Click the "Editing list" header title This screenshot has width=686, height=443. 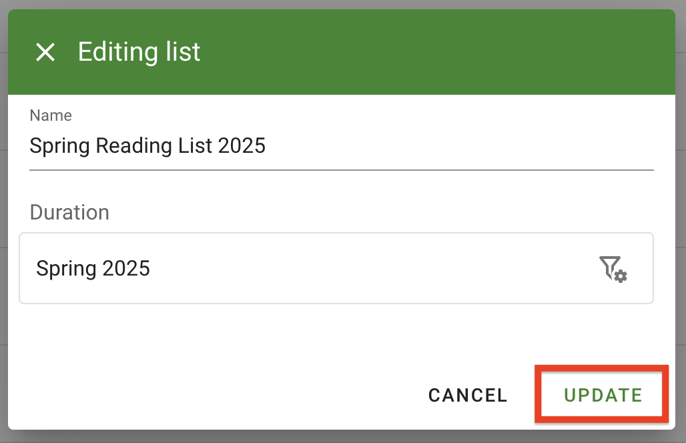pyautogui.click(x=139, y=52)
